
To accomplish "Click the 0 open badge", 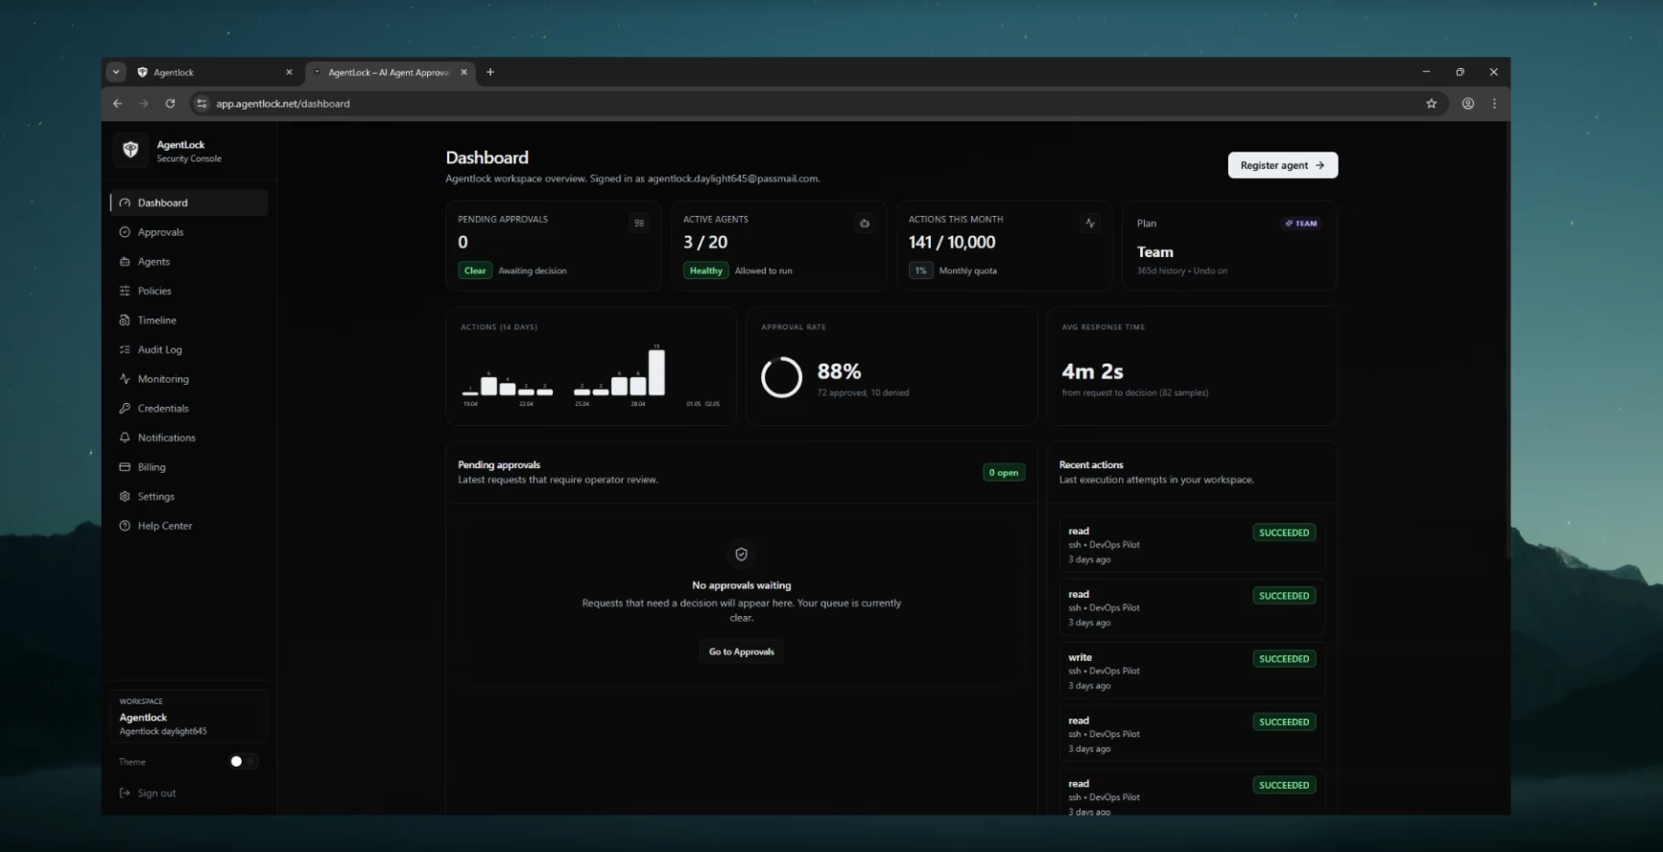I will (1004, 472).
